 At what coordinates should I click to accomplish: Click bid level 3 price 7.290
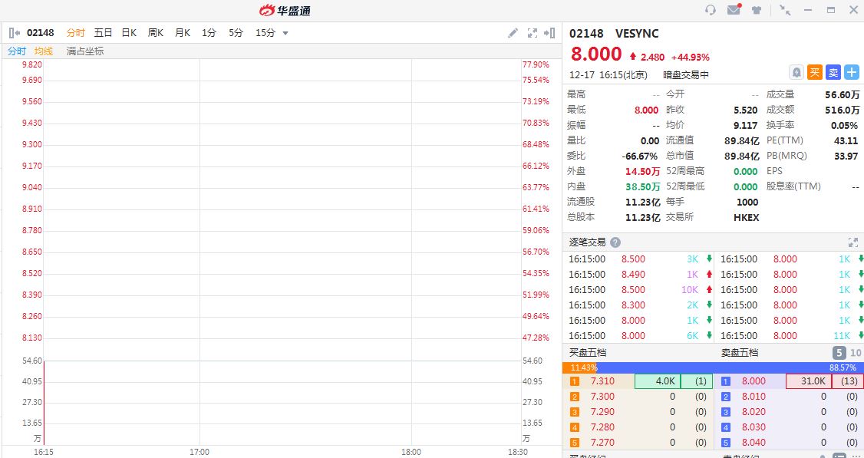pyautogui.click(x=602, y=412)
